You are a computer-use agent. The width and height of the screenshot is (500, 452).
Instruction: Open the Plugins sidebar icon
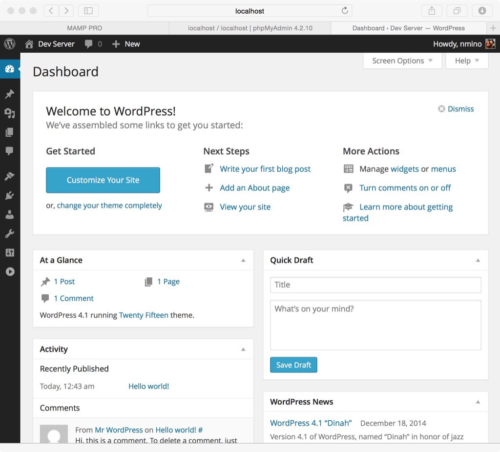(10, 195)
